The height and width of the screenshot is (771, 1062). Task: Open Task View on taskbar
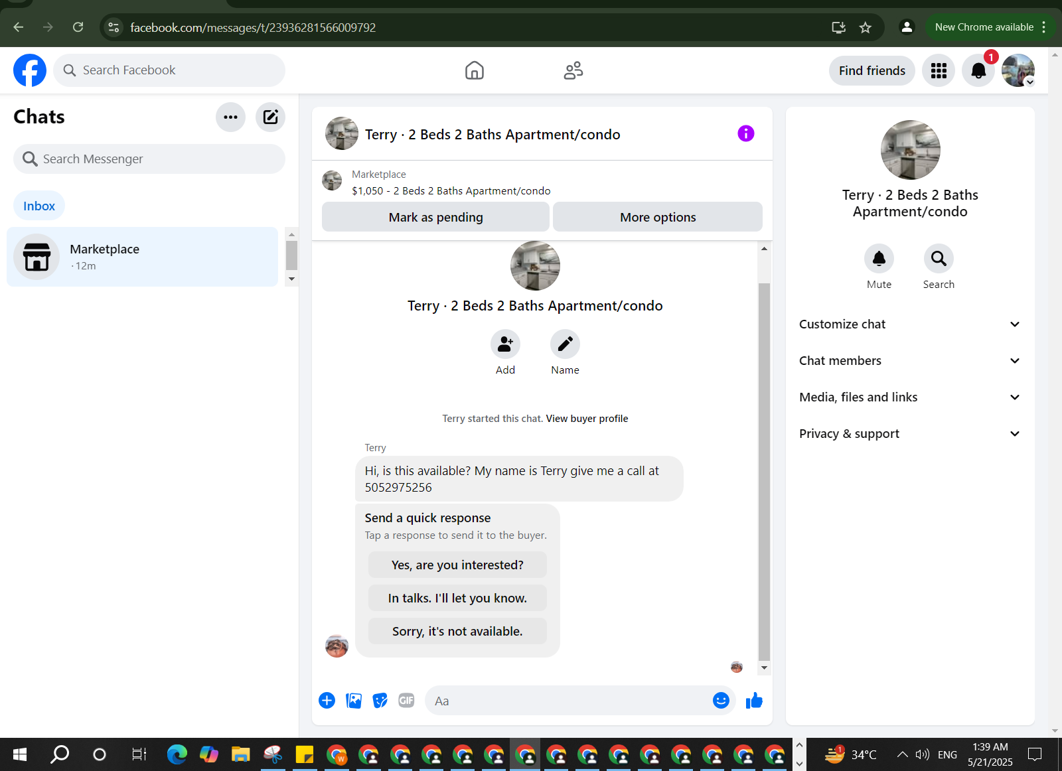pyautogui.click(x=139, y=754)
